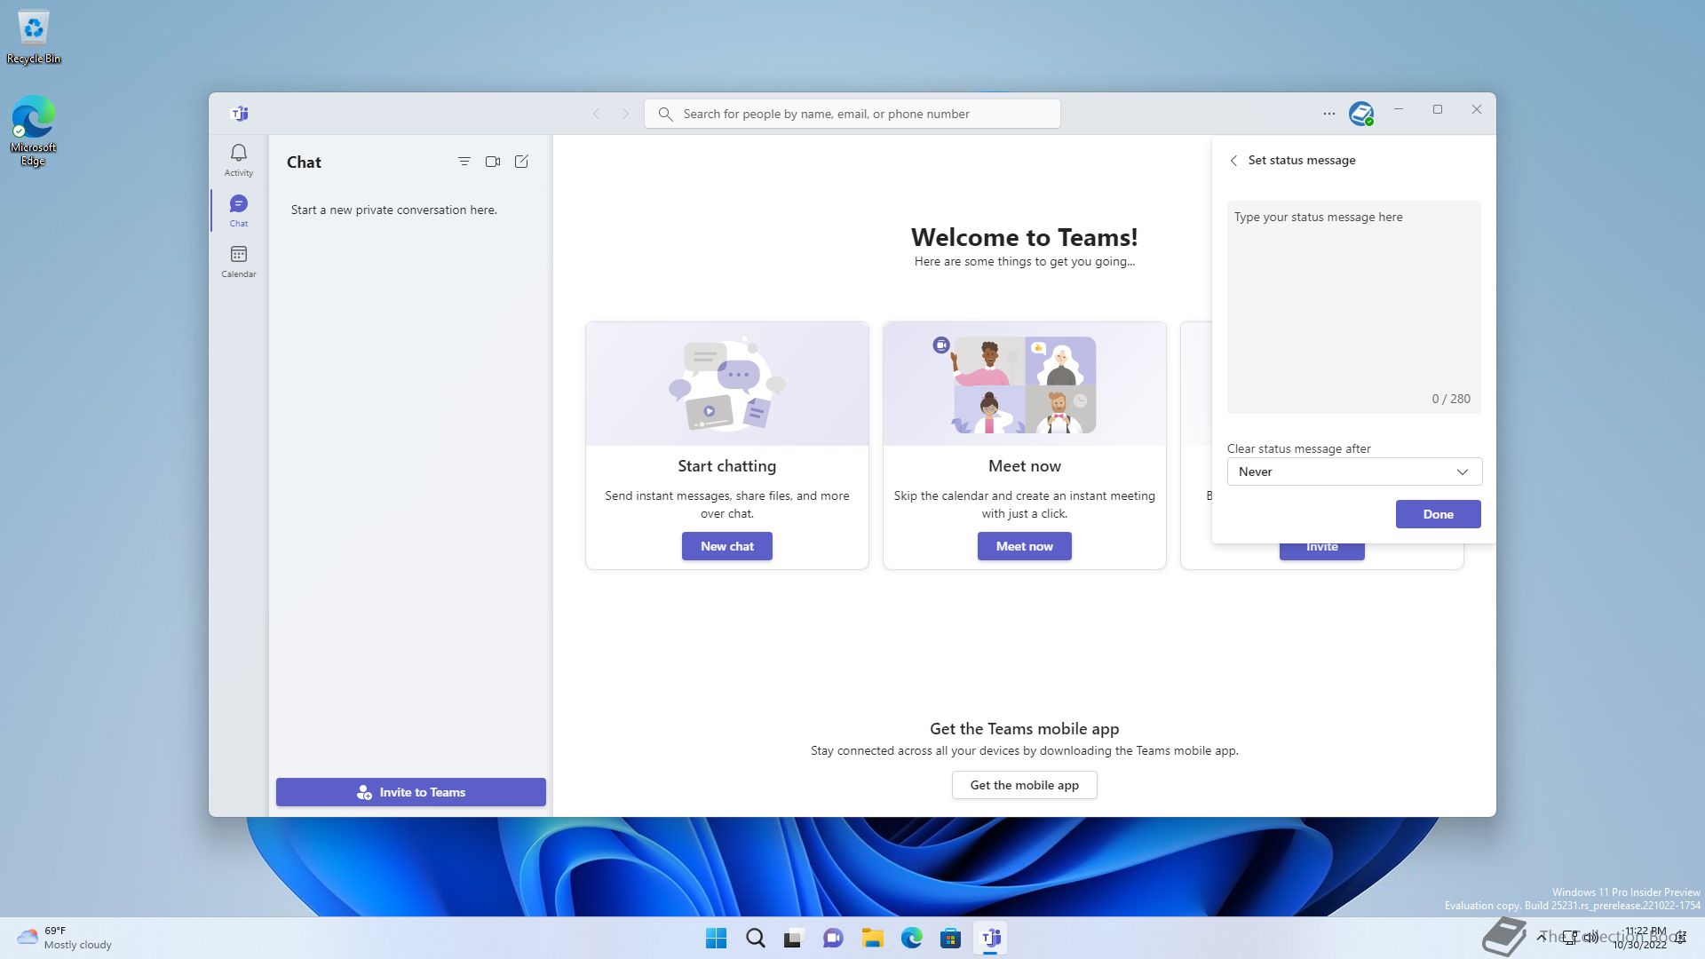Open the Activity bell icon
The image size is (1705, 959).
pos(238,160)
